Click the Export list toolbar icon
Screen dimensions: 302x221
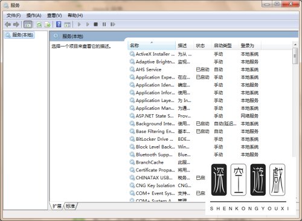pos(48,25)
